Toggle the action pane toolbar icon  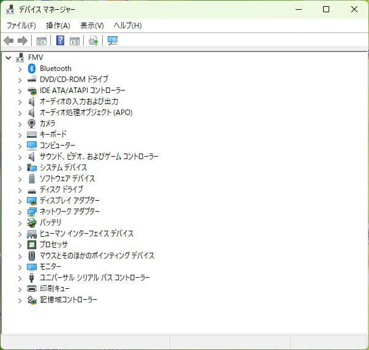point(75,41)
